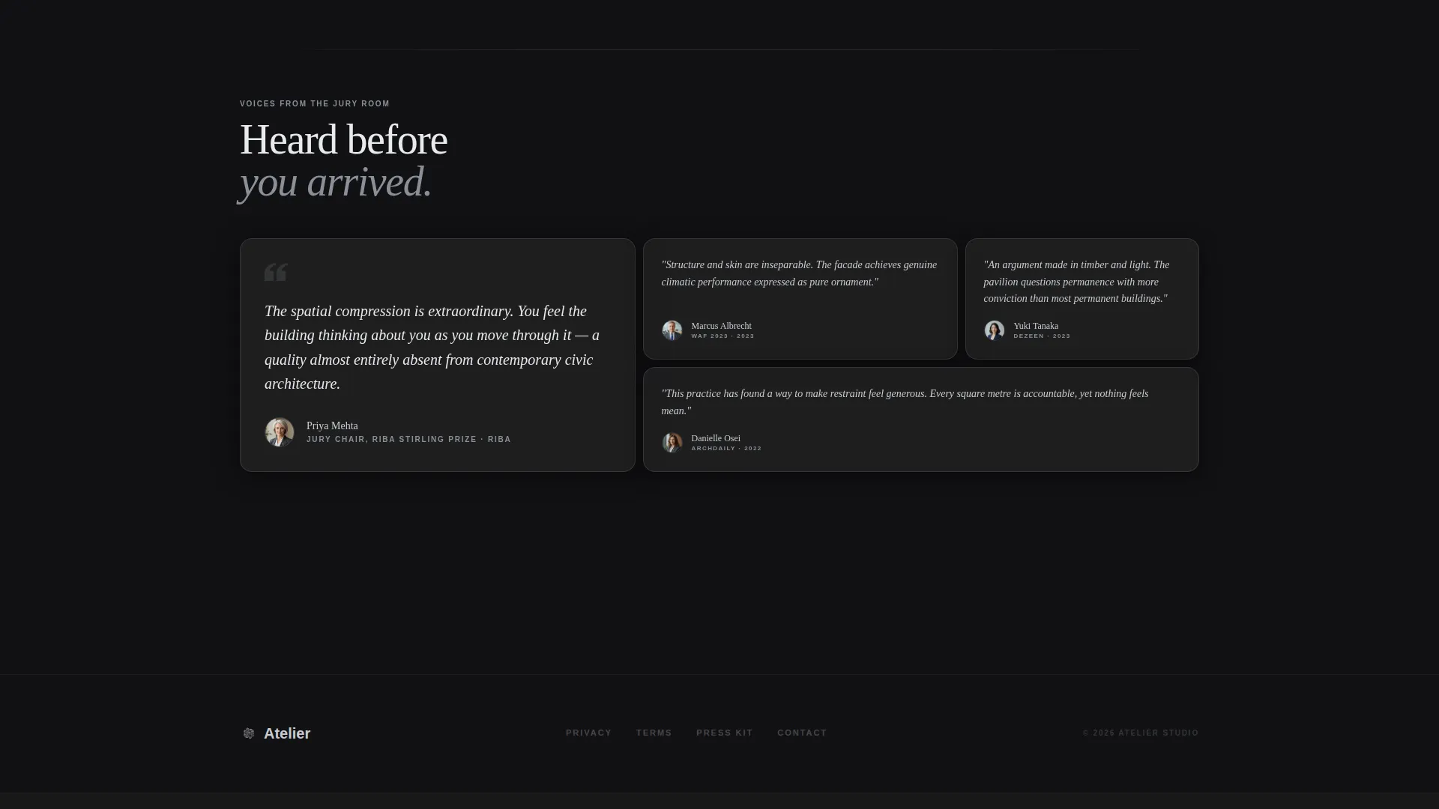Image resolution: width=1439 pixels, height=809 pixels.
Task: Click the Atelier logo icon in footer
Action: click(x=249, y=733)
